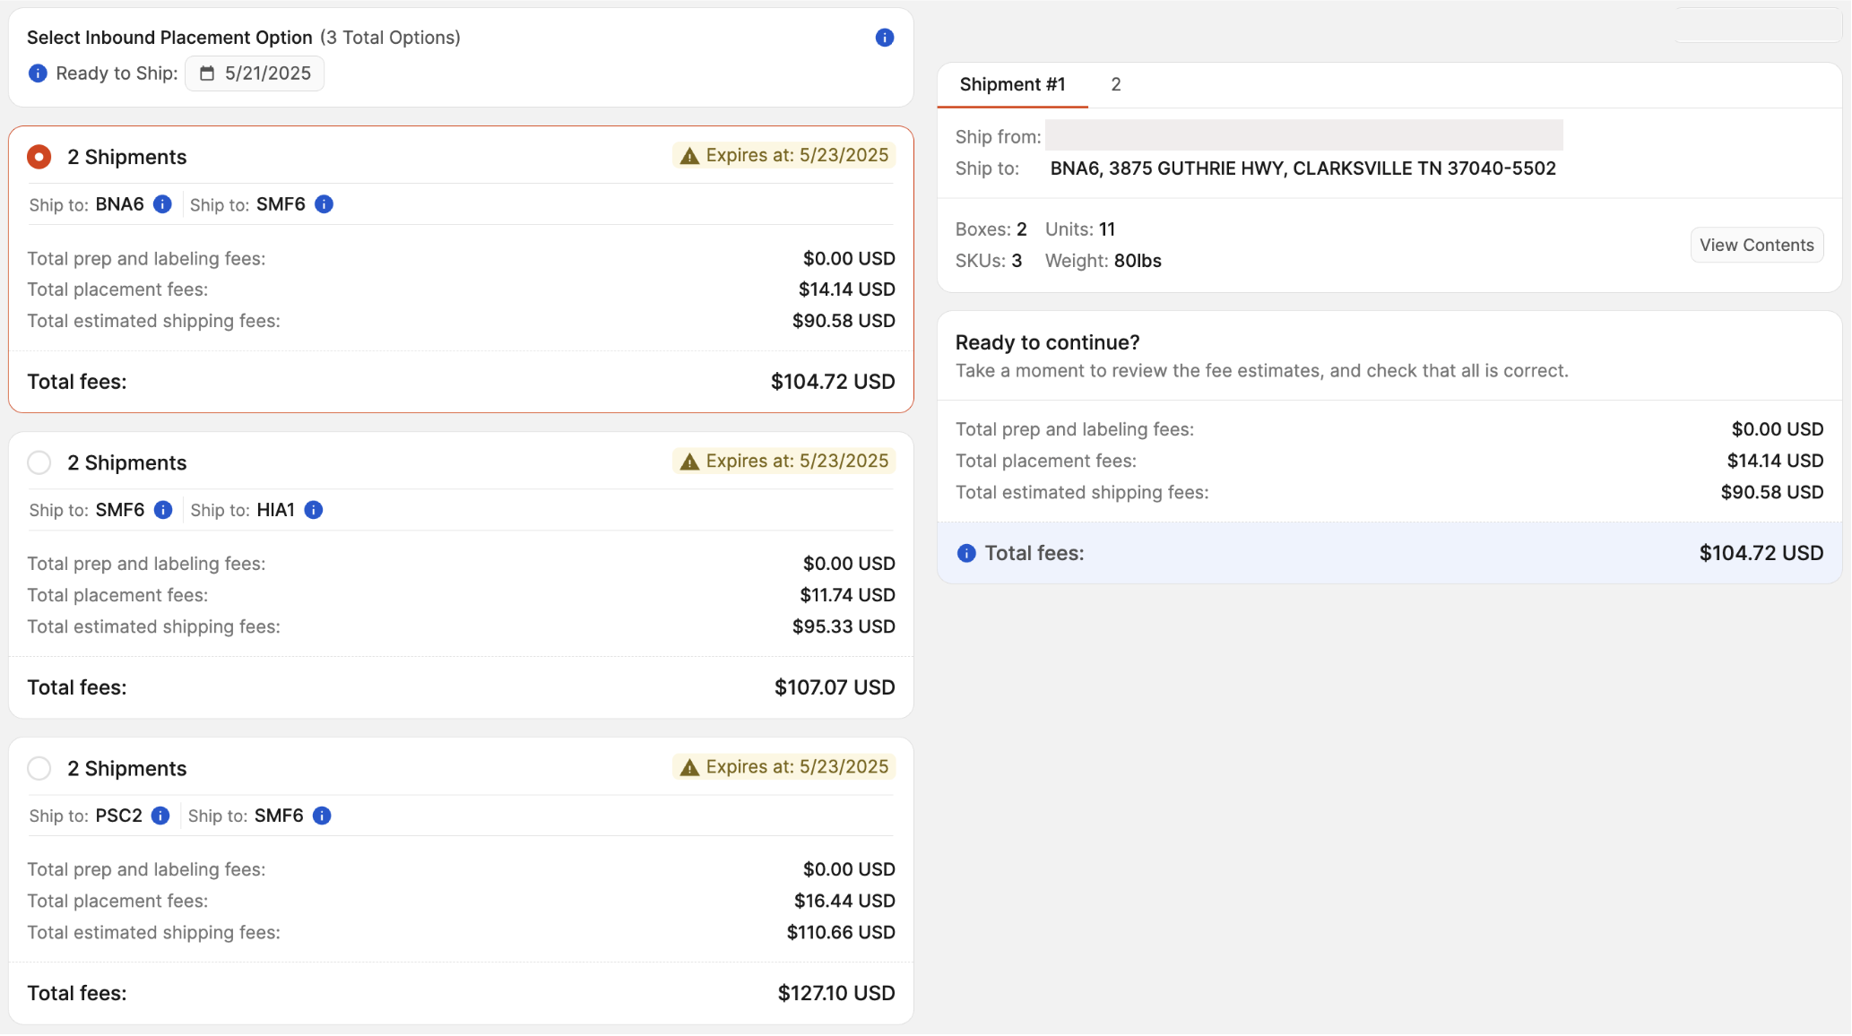Screen dimensions: 1852x1036
Task: Click calendar icon in Ready to Ship date
Action: pyautogui.click(x=207, y=73)
